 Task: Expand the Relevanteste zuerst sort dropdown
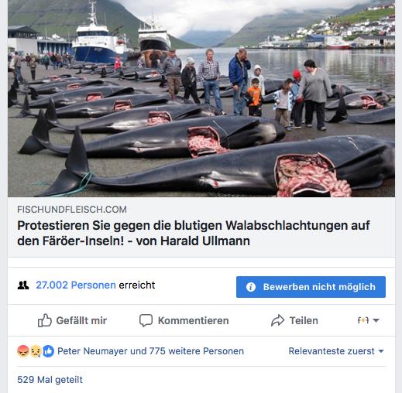pyautogui.click(x=336, y=351)
